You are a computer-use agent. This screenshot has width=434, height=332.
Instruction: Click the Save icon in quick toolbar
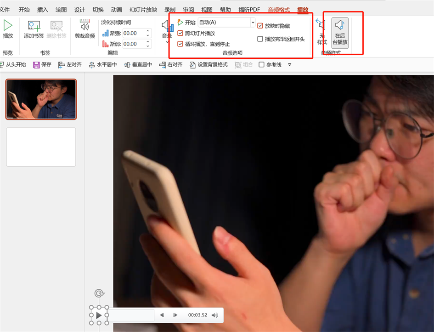[36, 65]
